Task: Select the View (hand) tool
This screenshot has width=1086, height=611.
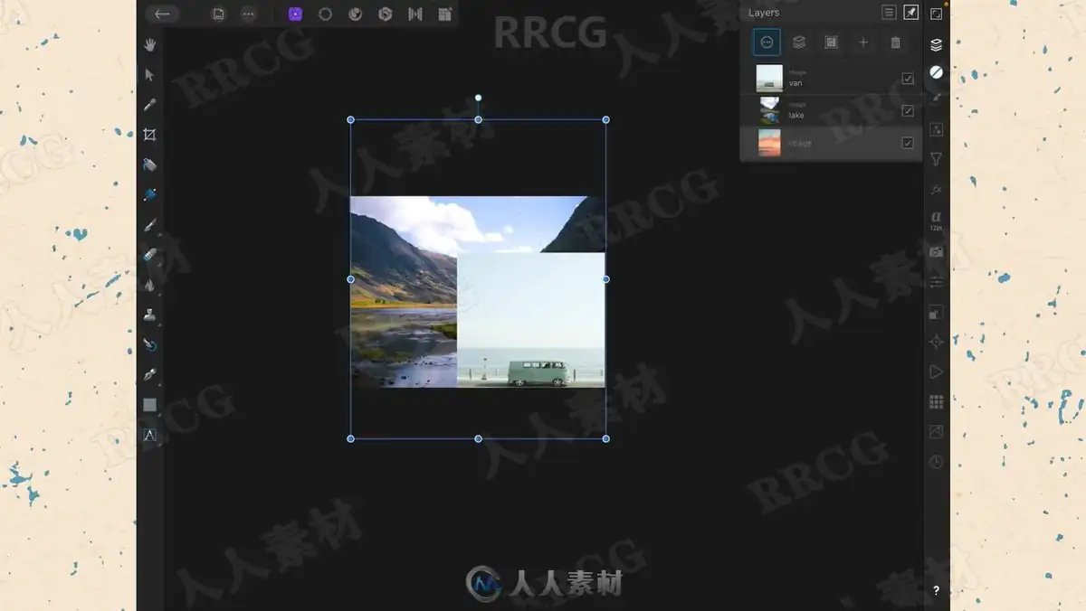Action: [150, 44]
